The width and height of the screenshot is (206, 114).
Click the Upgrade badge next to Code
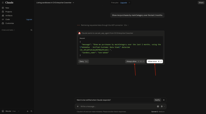(29, 19)
